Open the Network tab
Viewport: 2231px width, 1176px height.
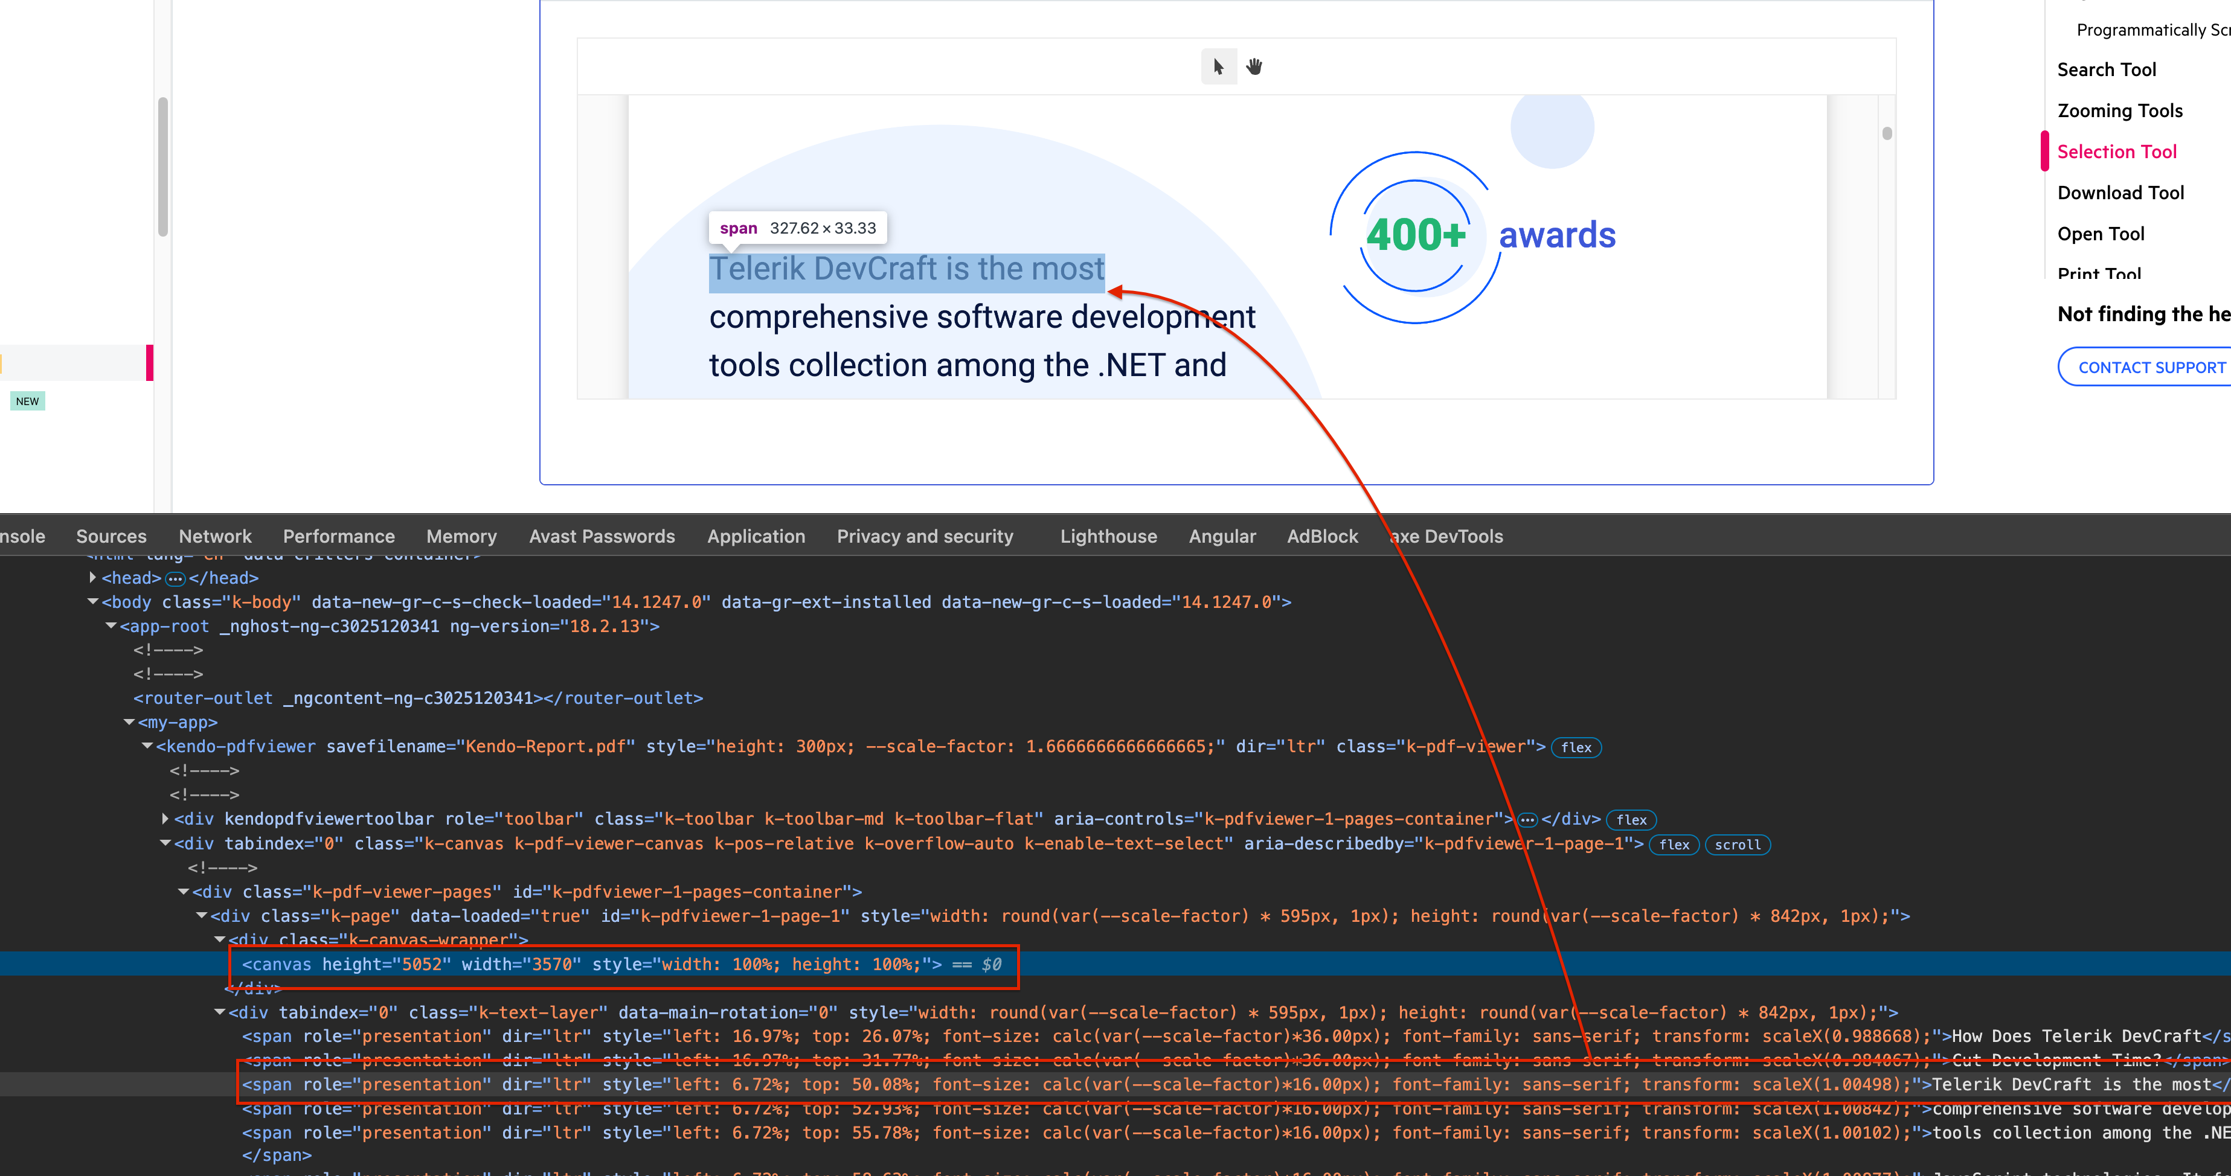[x=215, y=536]
